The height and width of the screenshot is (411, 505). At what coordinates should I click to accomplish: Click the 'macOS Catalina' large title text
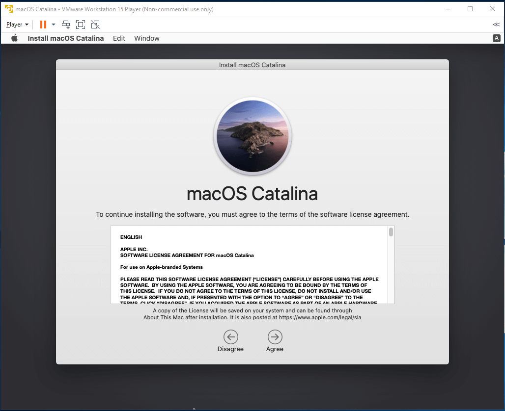tap(252, 194)
